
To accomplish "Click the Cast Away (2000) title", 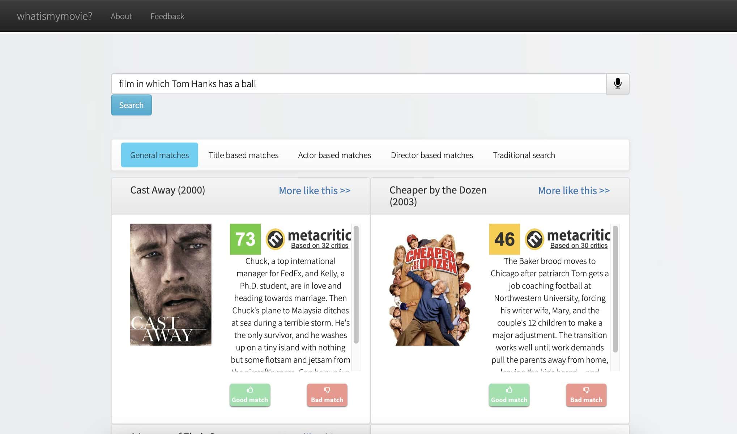I will tap(167, 190).
